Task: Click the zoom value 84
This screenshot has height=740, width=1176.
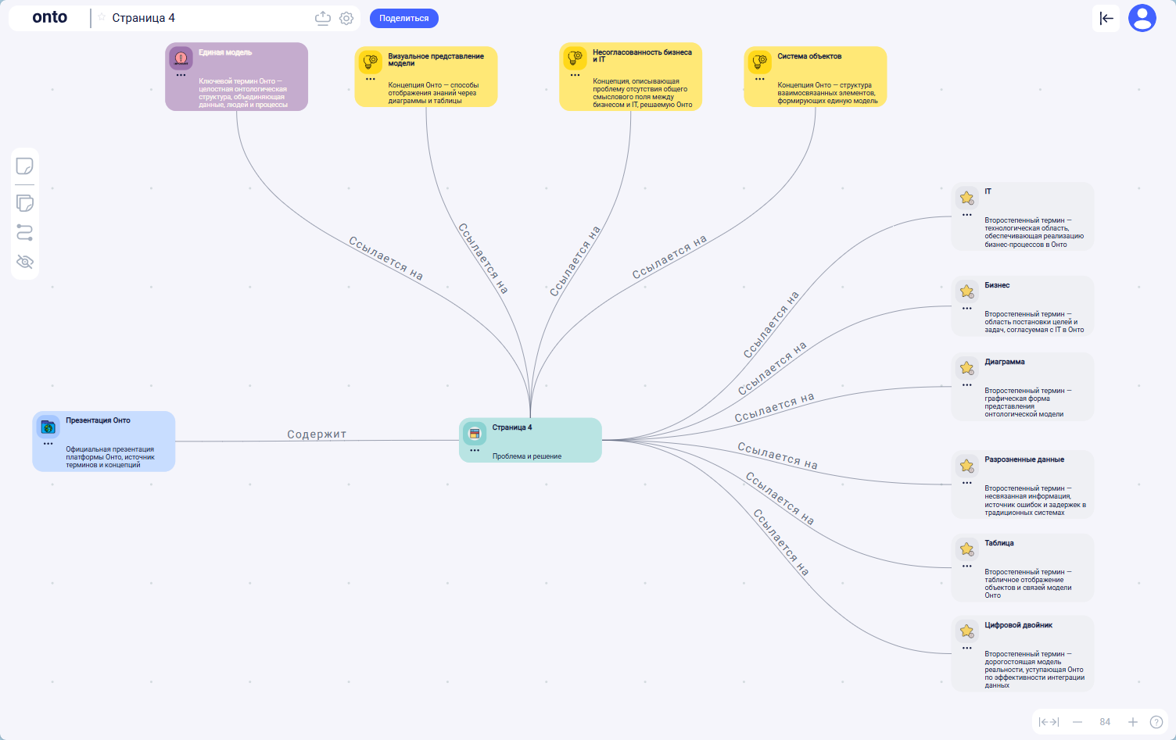Action: (x=1105, y=722)
